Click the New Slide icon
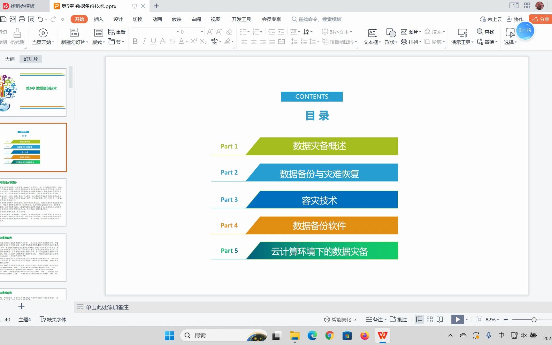The image size is (552, 345). [x=74, y=33]
